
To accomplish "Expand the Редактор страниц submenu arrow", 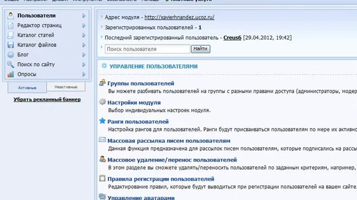I will click(84, 26).
